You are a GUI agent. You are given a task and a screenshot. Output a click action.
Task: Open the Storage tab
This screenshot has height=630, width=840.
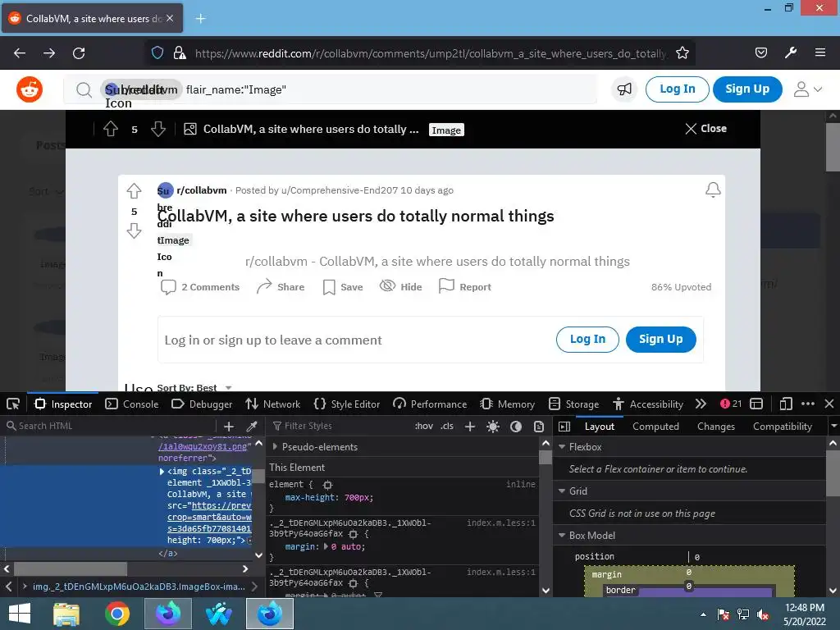[x=573, y=404]
